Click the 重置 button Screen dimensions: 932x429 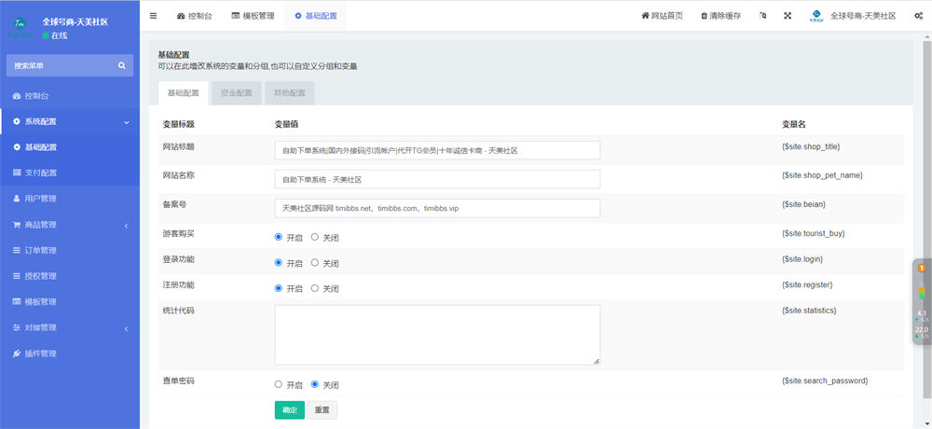point(322,410)
